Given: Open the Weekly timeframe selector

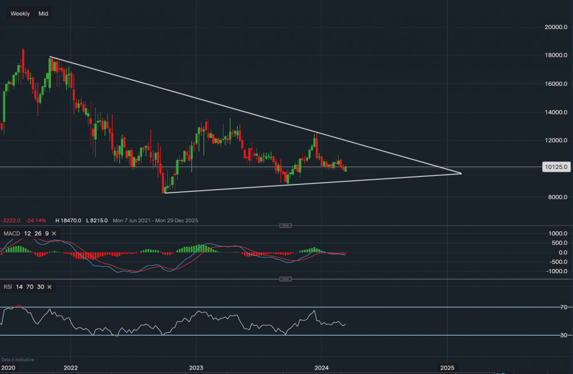Looking at the screenshot, I should point(20,13).
